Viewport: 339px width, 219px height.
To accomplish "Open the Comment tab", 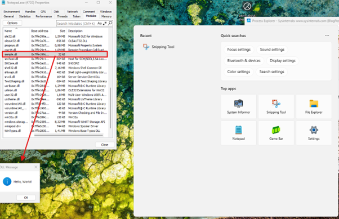I will [x=89, y=11].
